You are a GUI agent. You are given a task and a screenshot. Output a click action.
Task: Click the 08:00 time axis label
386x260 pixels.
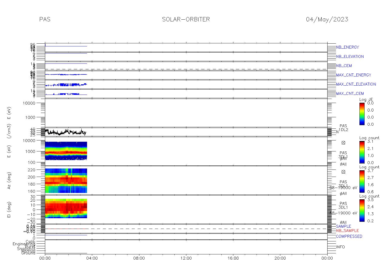click(x=139, y=258)
